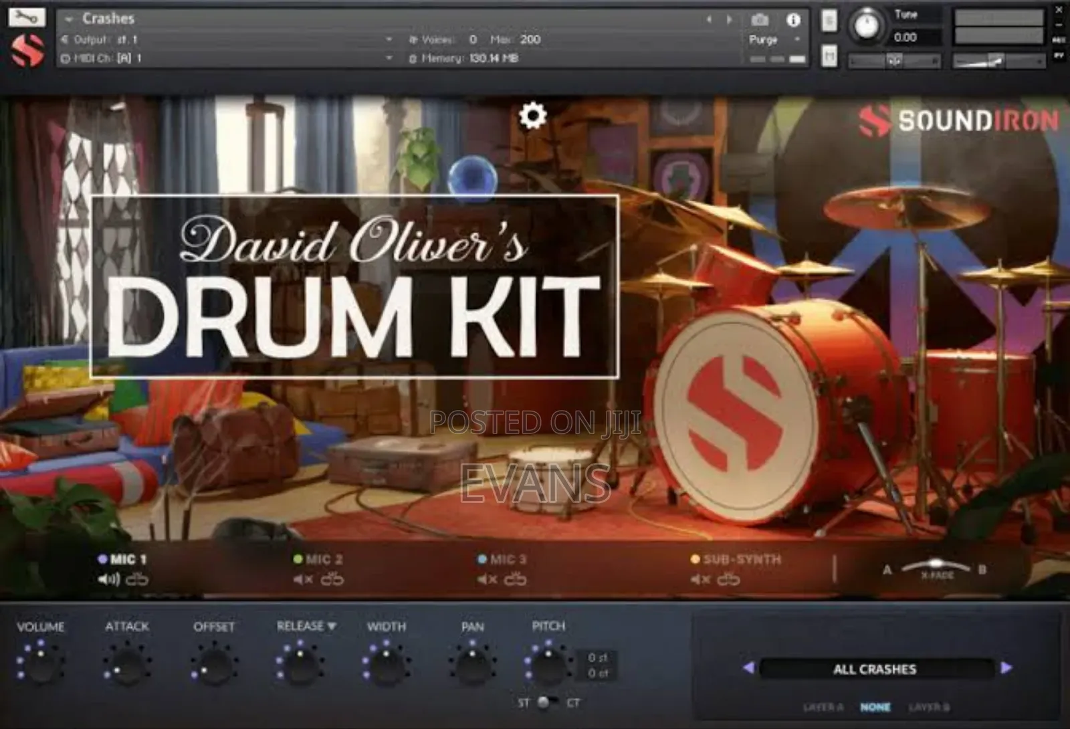Toggle the Mic 2 link icon
1070x729 pixels.
point(332,579)
